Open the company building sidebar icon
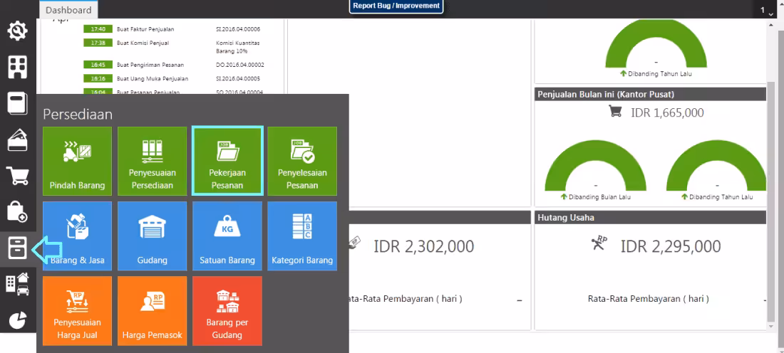This screenshot has width=784, height=353. [18, 67]
